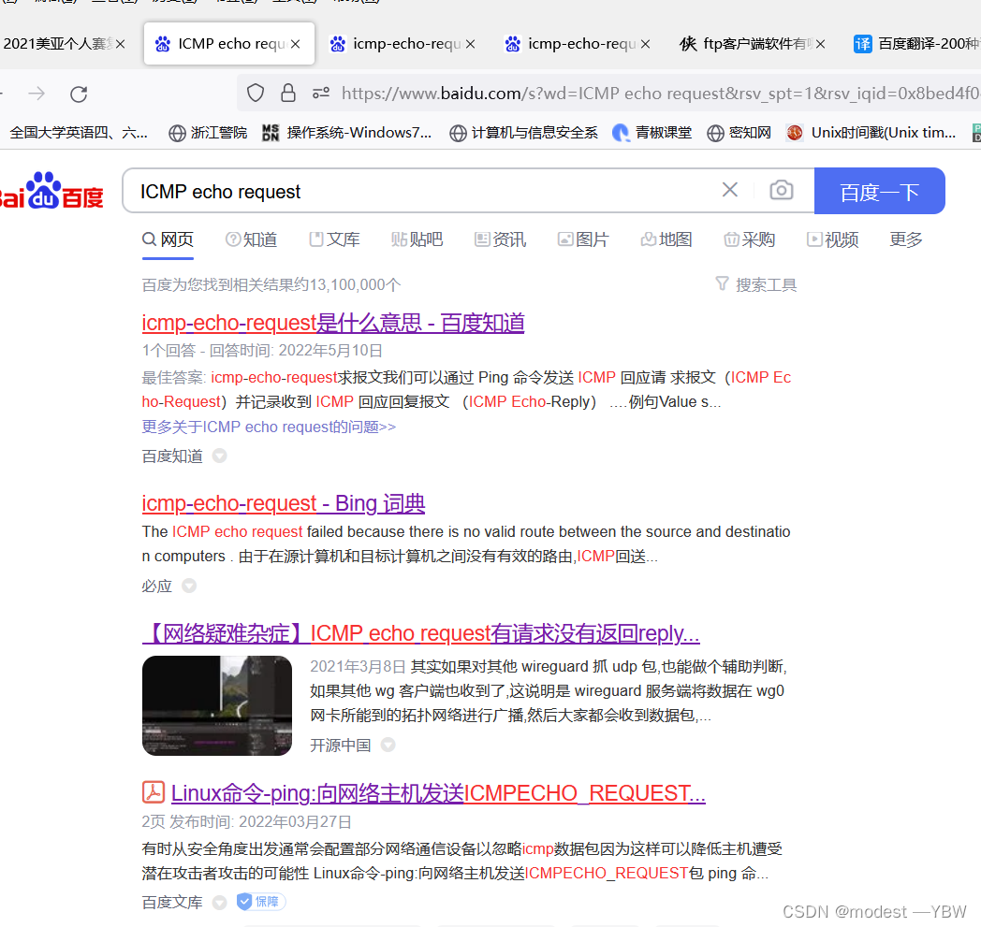This screenshot has width=981, height=927.
Task: Click the padlock site security icon
Action: point(287,93)
